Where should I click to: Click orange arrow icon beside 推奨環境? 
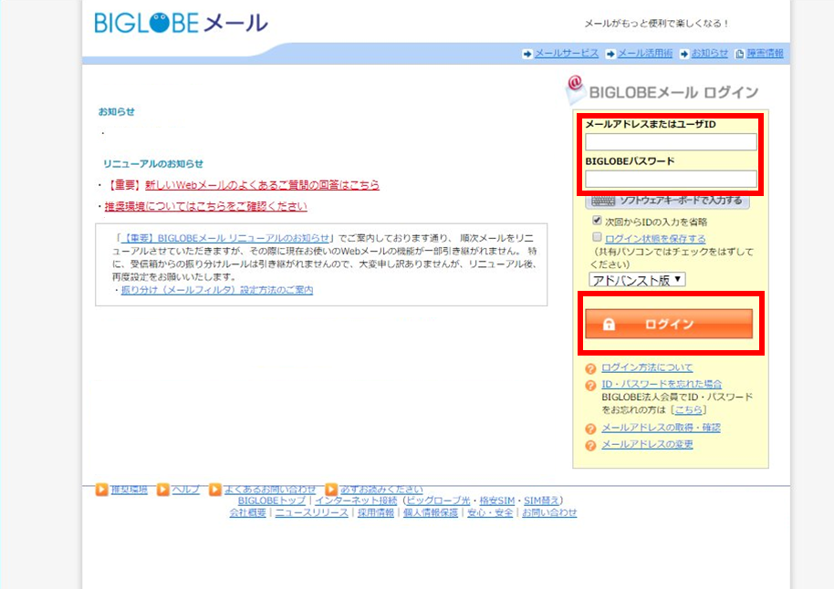[x=101, y=489]
